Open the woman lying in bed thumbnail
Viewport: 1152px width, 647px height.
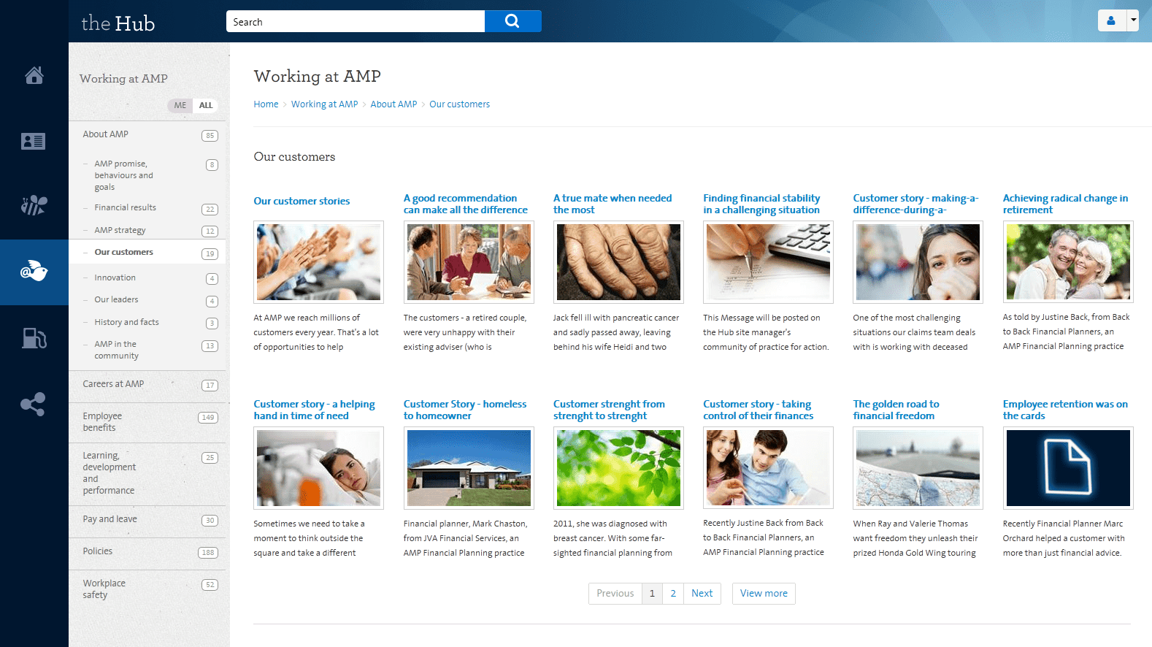click(x=318, y=468)
